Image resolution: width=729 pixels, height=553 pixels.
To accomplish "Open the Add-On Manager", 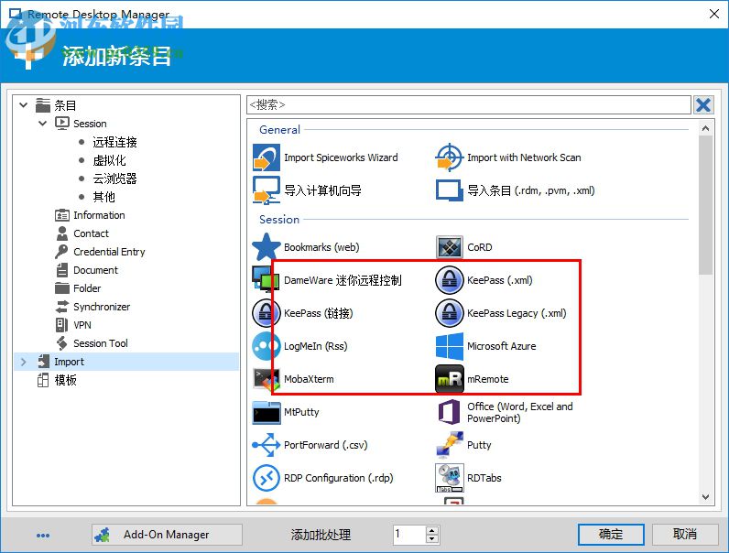I will 167,535.
